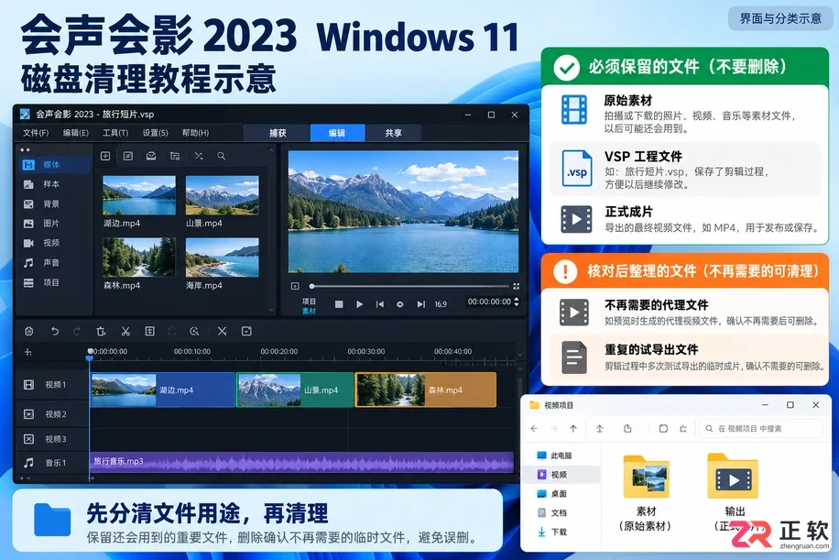
Task: Click the scissors cut tool in timeline toolbar
Action: point(125,332)
